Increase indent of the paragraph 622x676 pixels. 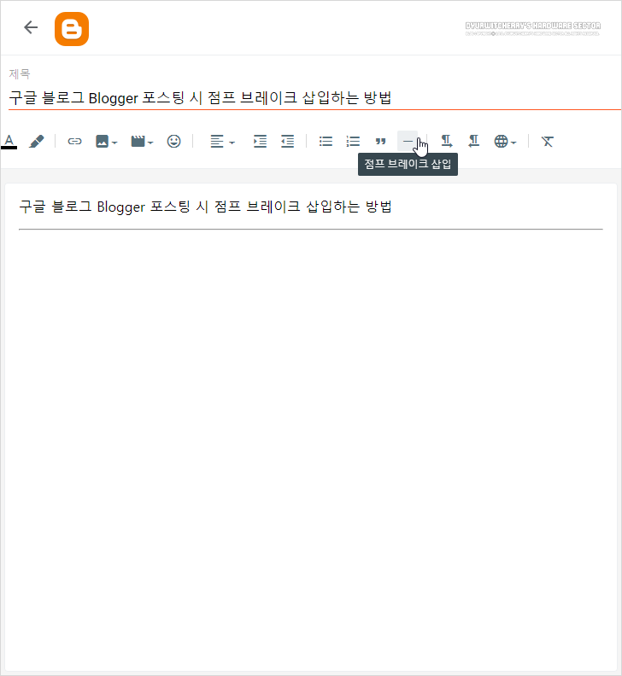260,142
